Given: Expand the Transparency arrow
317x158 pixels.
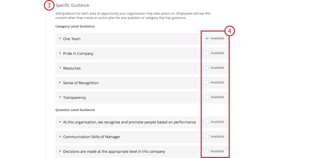Looking at the screenshot, I should click(60, 97).
